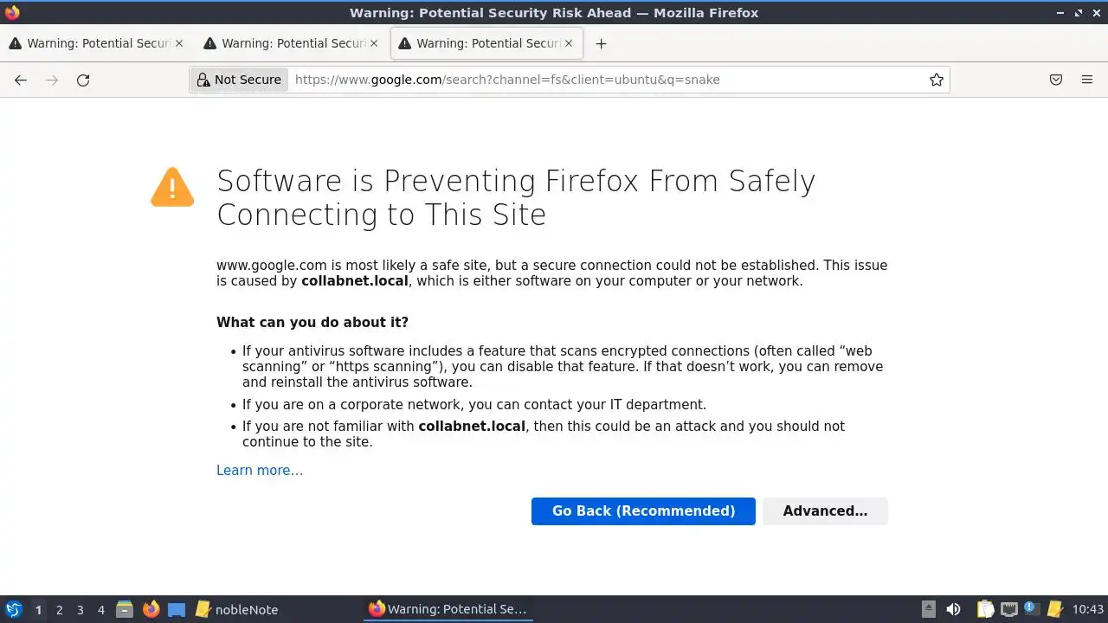This screenshot has width=1108, height=623.
Task: Switch to workspace 2 in the taskbar
Action: [59, 609]
